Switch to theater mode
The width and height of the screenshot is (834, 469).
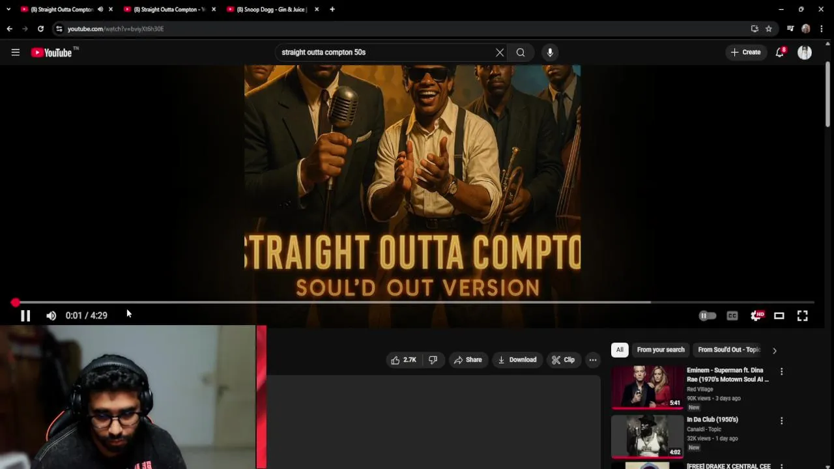coord(779,316)
